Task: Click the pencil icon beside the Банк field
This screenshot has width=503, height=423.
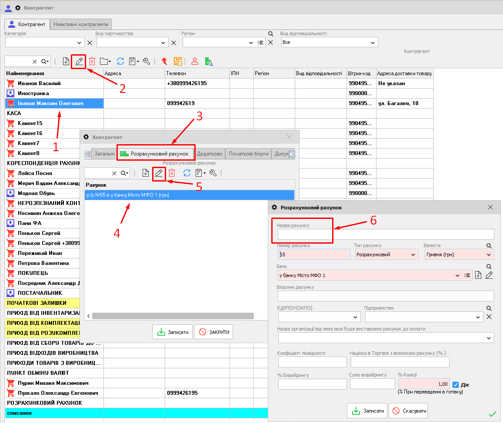Action: click(489, 275)
